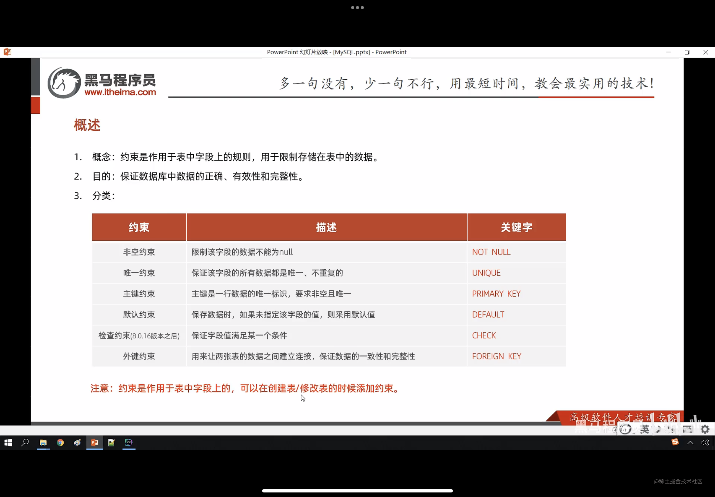The height and width of the screenshot is (497, 715).
Task: Toggle IME 英 English input mode
Action: pyautogui.click(x=645, y=429)
